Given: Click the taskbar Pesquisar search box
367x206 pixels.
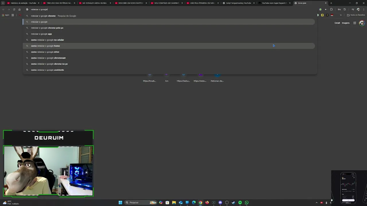Looking at the screenshot, I should 141,203.
